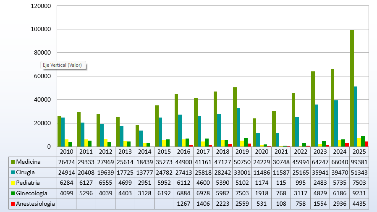Click the Eje Vertical (Valor) tooltip

63,65
